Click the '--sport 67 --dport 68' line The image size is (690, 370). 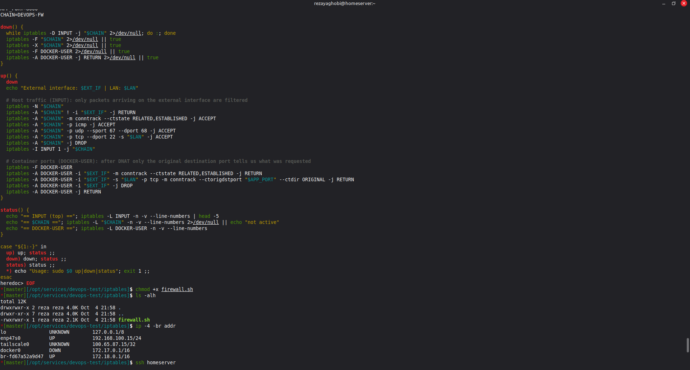point(91,131)
